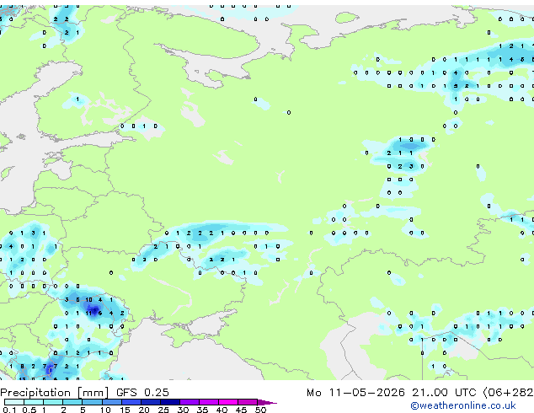
Task: Select the '21..00 UTC' forecast time text
Action: coord(444,393)
